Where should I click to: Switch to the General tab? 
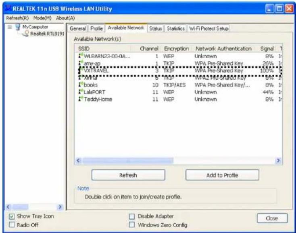coord(77,29)
